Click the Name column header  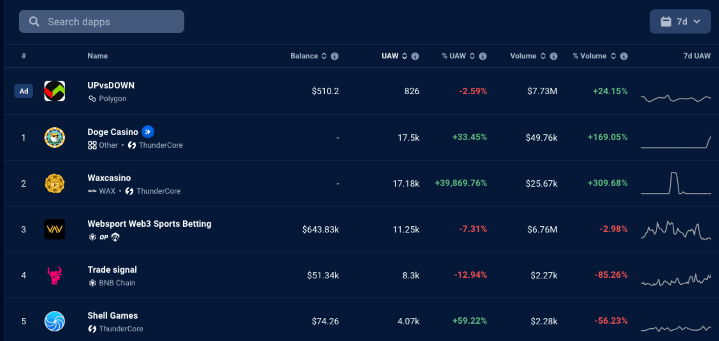98,56
